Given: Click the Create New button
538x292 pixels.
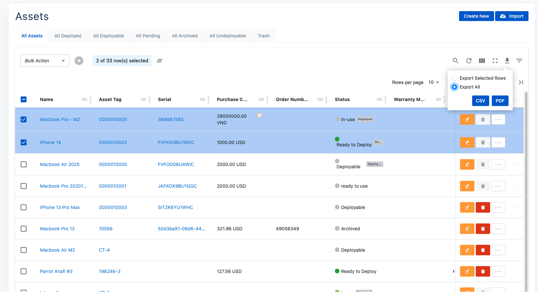Looking at the screenshot, I should [476, 16].
